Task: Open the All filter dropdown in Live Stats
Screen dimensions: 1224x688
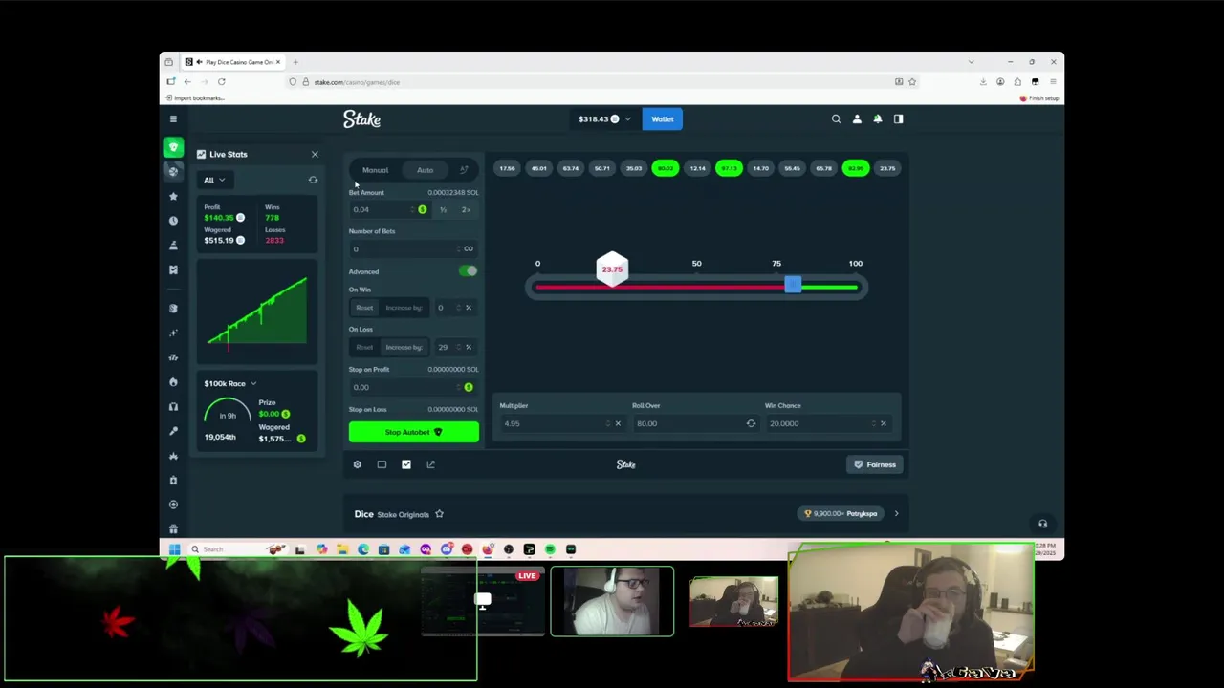Action: coord(214,180)
